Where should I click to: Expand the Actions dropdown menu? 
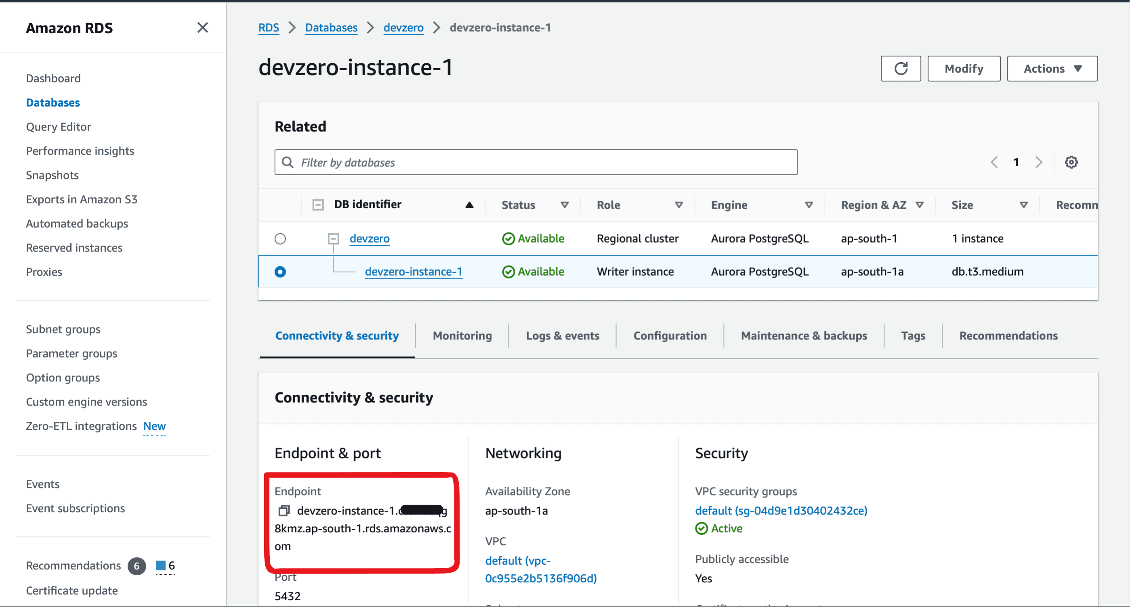point(1052,69)
